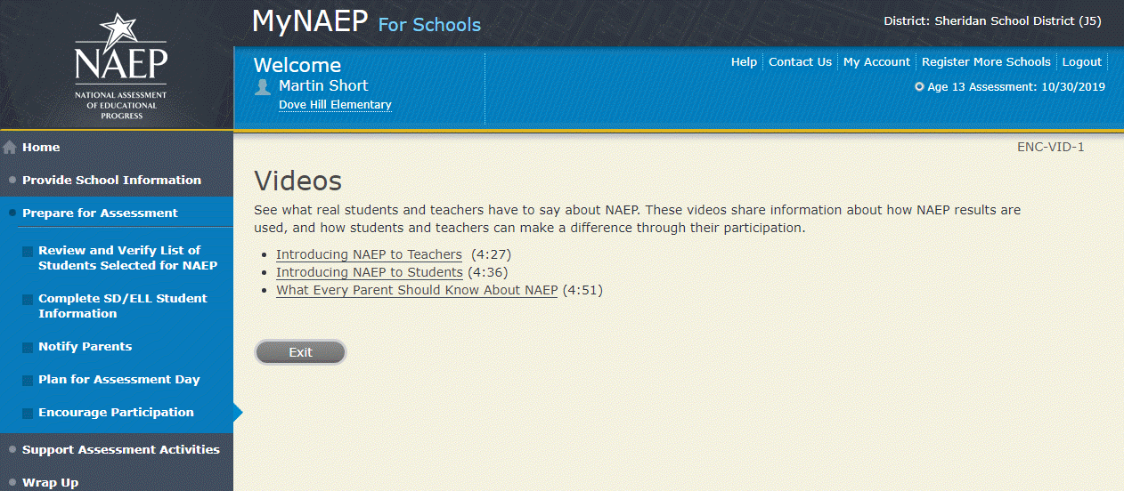The image size is (1124, 491).
Task: Click the user avatar icon beside Martin Short
Action: click(x=263, y=86)
